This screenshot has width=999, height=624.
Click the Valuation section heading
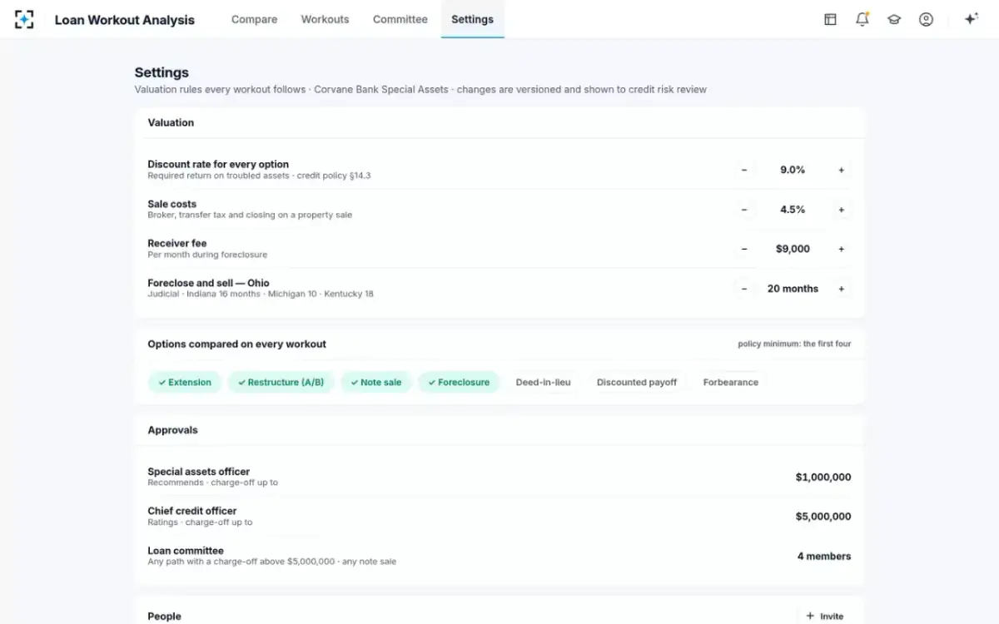[x=171, y=122]
